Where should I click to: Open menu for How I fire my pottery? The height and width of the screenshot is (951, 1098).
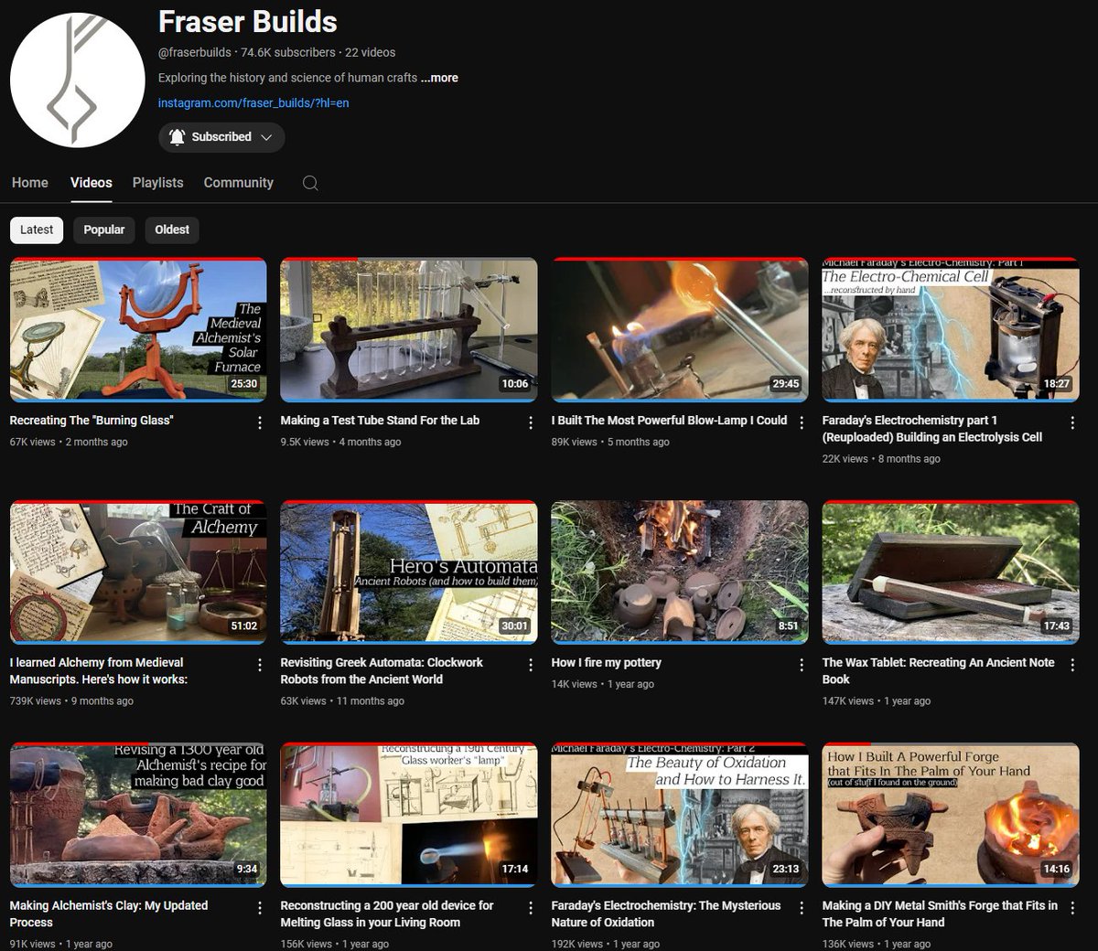pyautogui.click(x=802, y=665)
